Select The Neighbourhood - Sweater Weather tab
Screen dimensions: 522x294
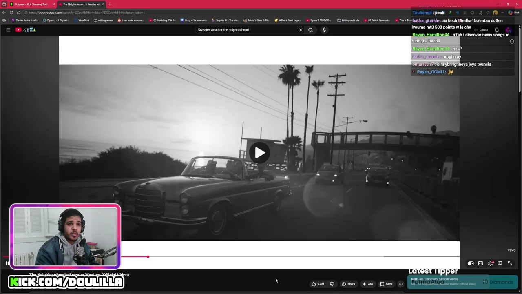pyautogui.click(x=81, y=4)
